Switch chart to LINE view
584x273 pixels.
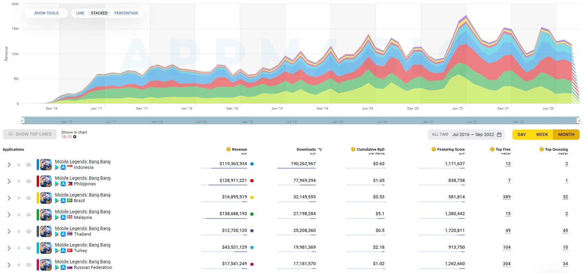(80, 13)
